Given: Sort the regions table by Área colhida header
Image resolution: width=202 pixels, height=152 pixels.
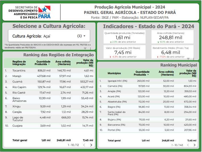Looking at the screenshot, I should click(63, 63).
